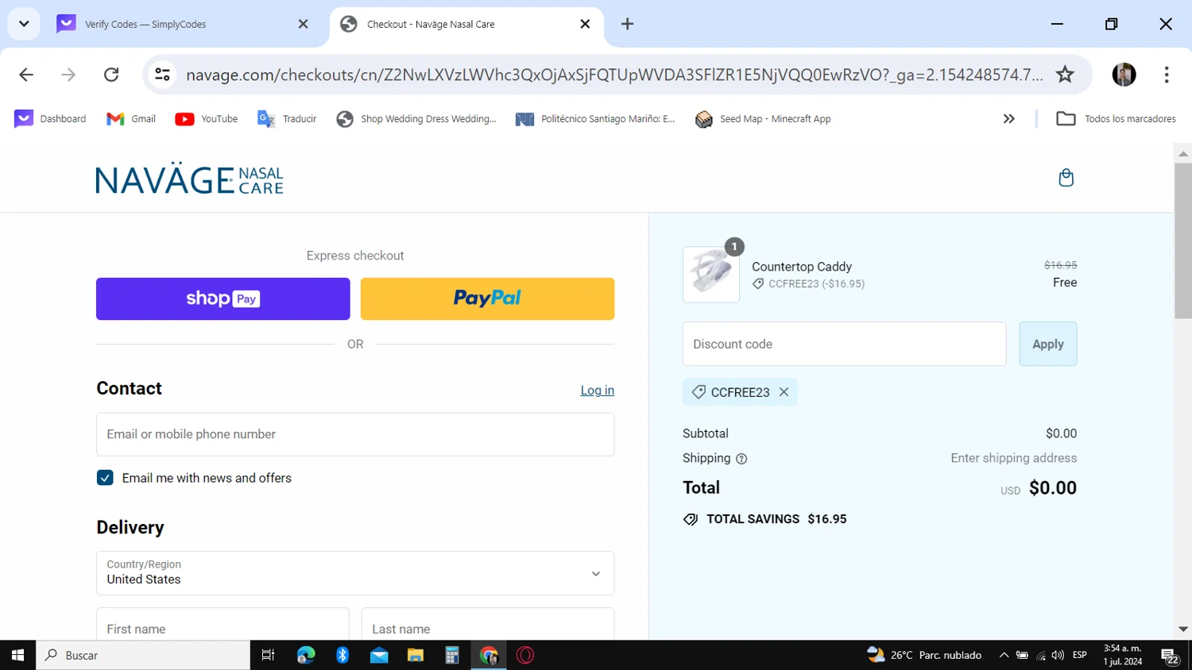The height and width of the screenshot is (670, 1192).
Task: Click the TOTAL SAVINGS $16.95 text
Action: (x=776, y=519)
